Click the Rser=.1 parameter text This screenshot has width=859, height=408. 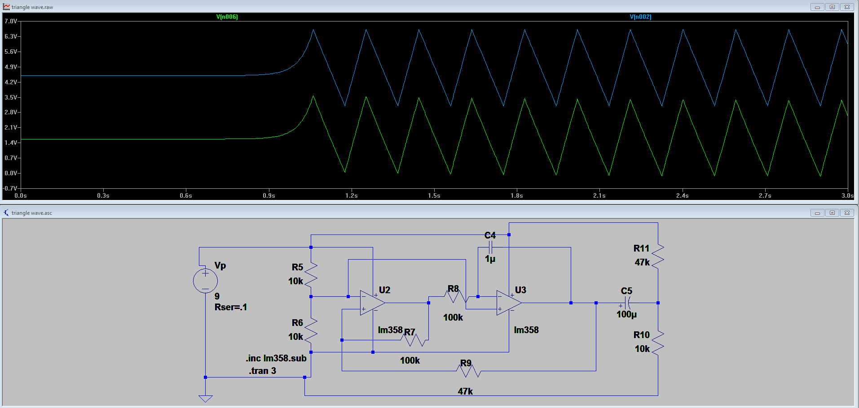(x=231, y=307)
